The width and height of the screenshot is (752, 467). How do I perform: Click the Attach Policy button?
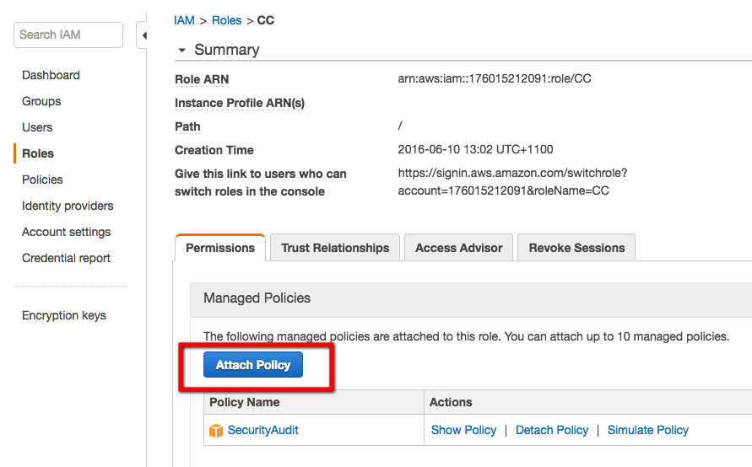pos(253,365)
